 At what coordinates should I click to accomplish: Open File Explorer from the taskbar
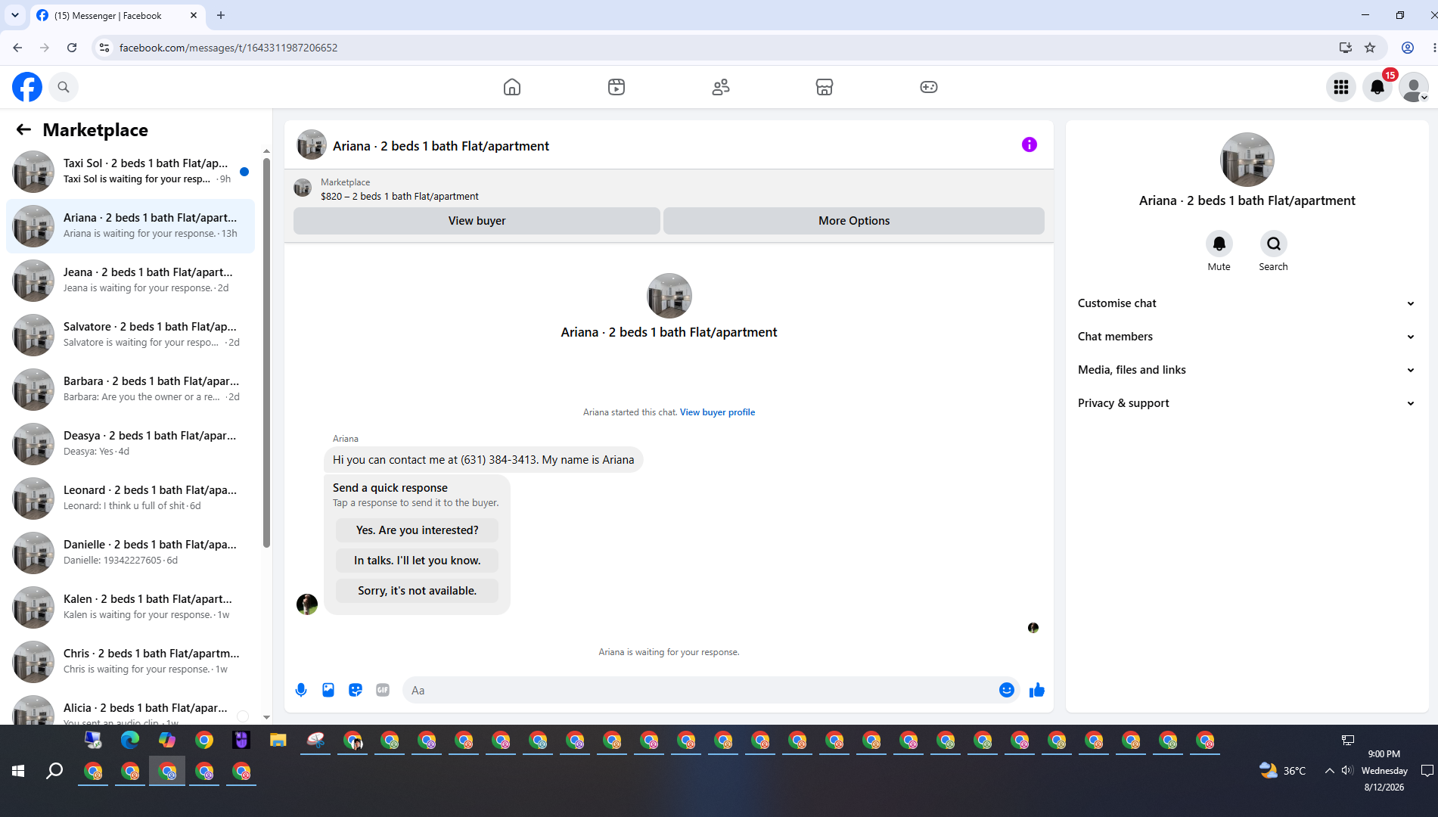[x=278, y=740]
